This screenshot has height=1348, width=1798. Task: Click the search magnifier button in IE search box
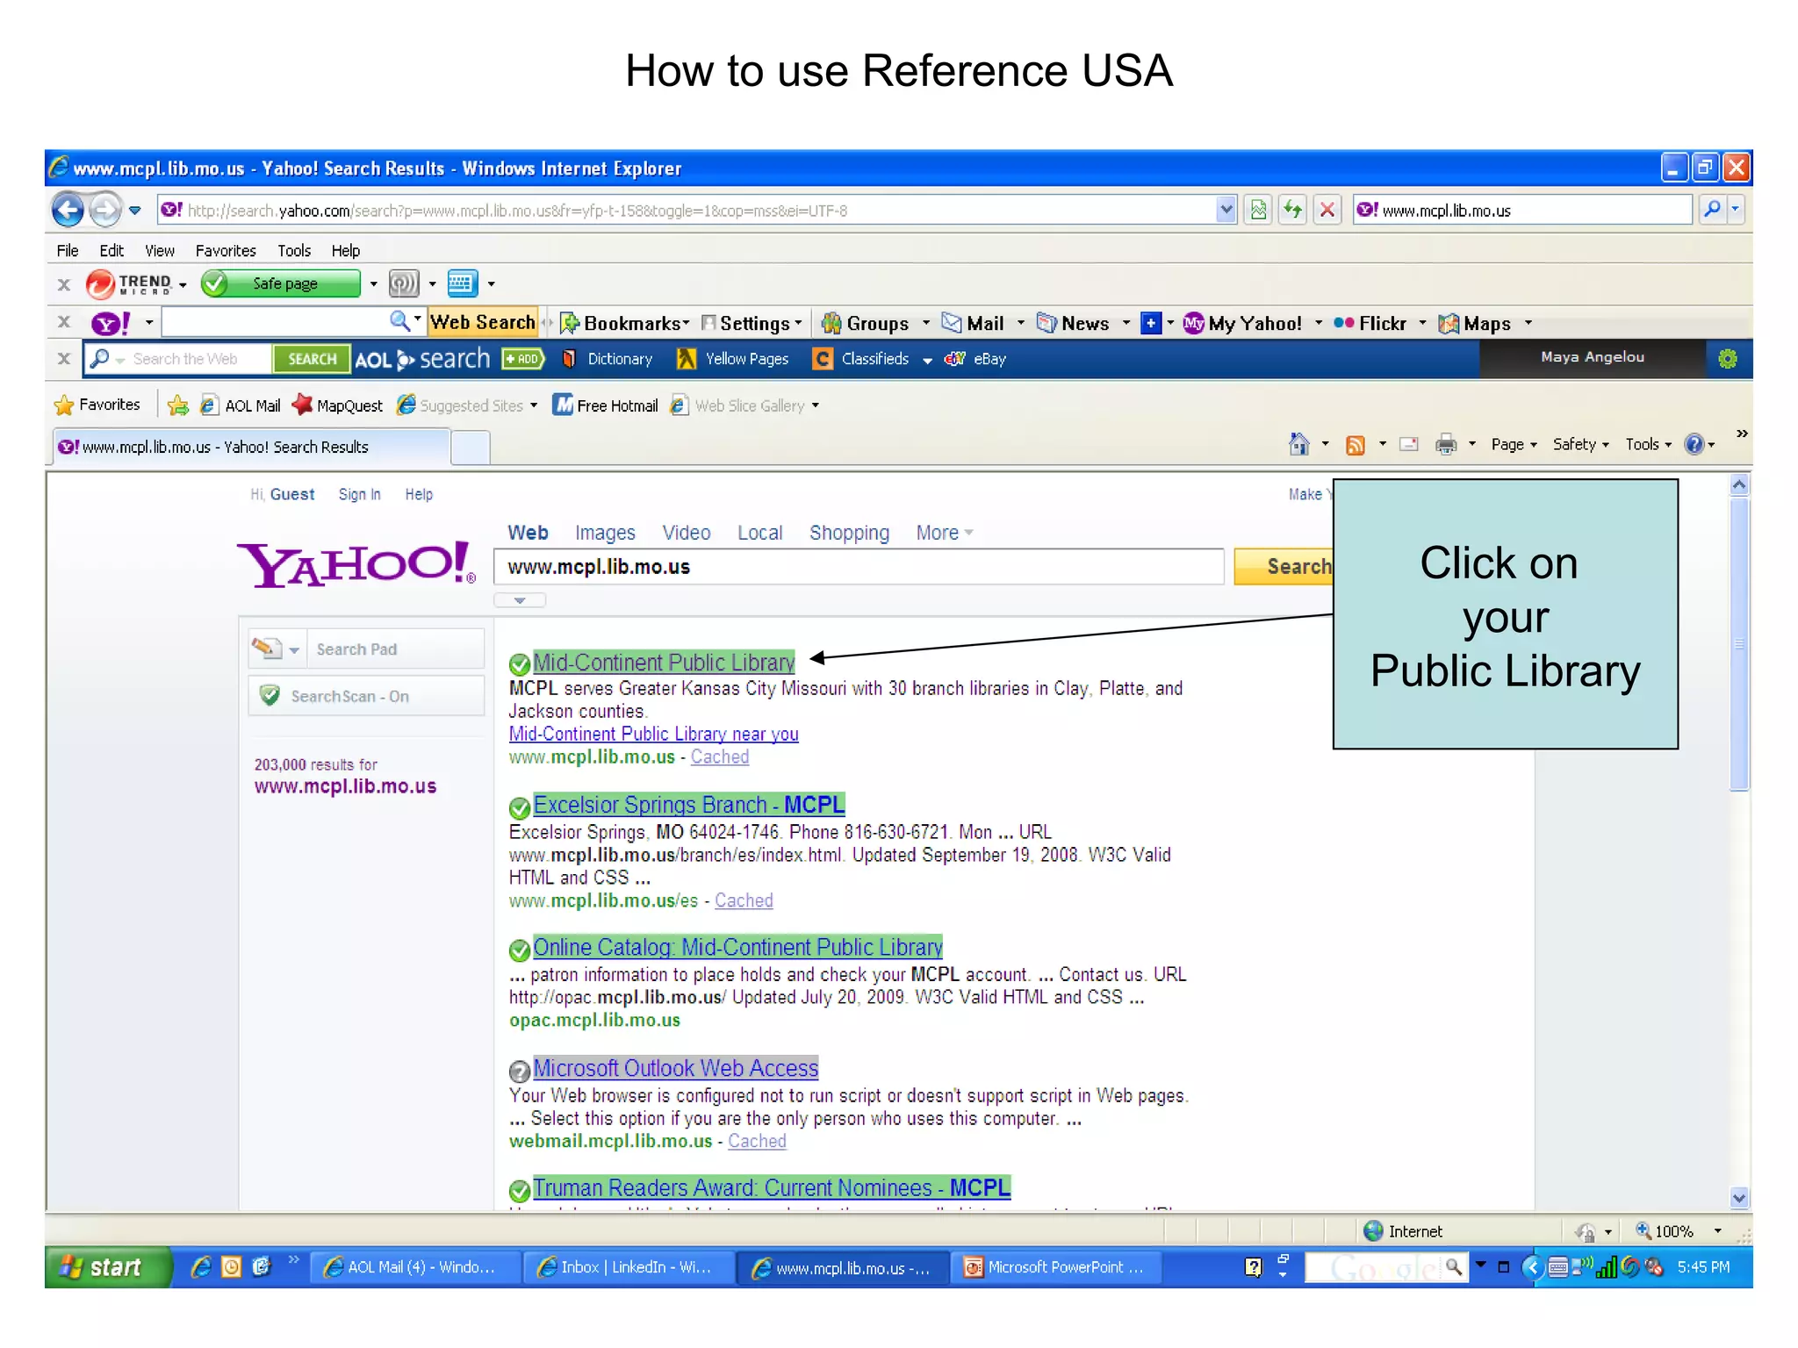pyautogui.click(x=1712, y=210)
